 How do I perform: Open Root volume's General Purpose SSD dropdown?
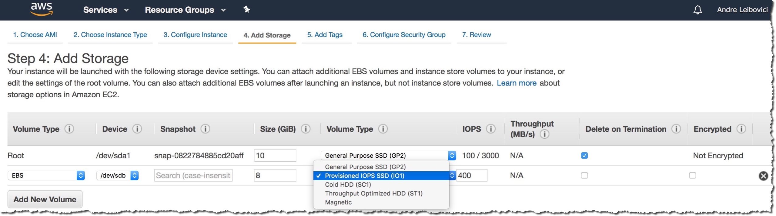[388, 156]
